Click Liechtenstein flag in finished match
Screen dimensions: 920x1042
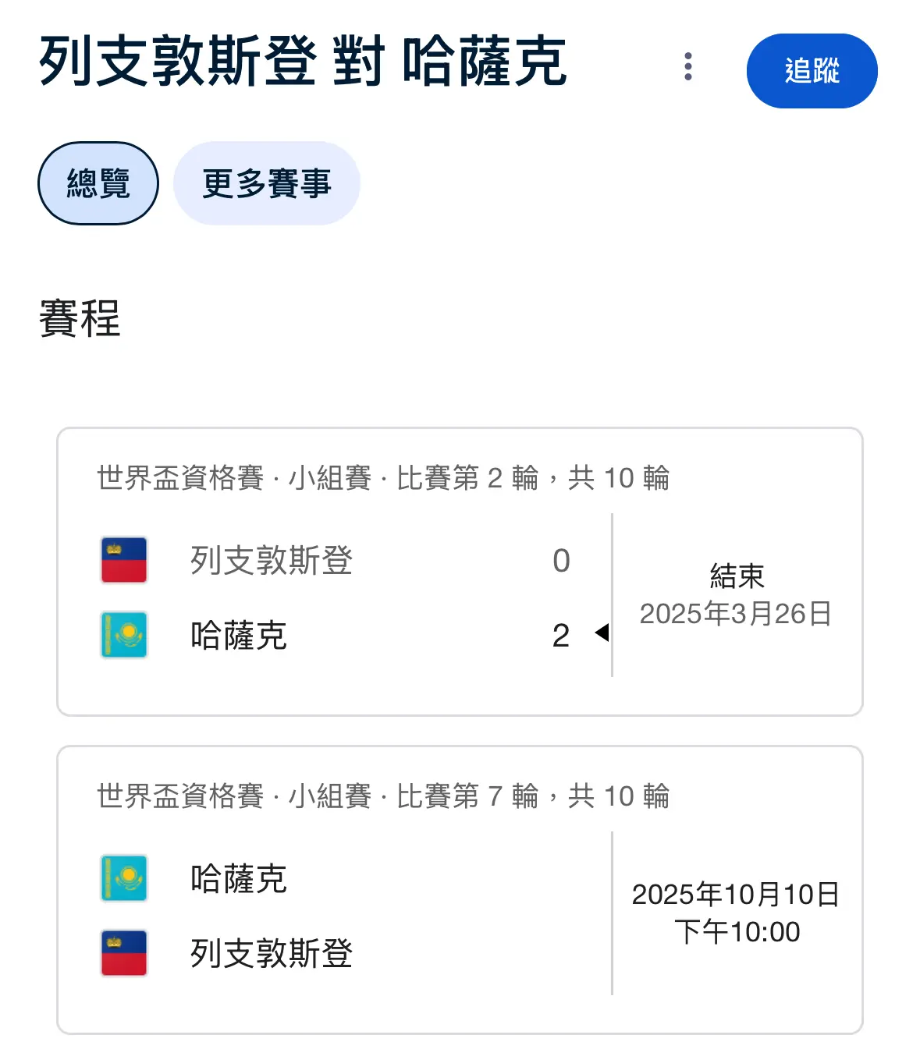tap(124, 560)
